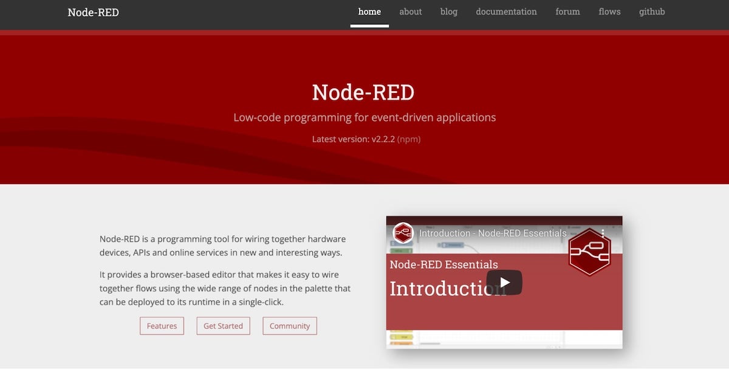Click the Features button
The image size is (729, 369).
162,326
